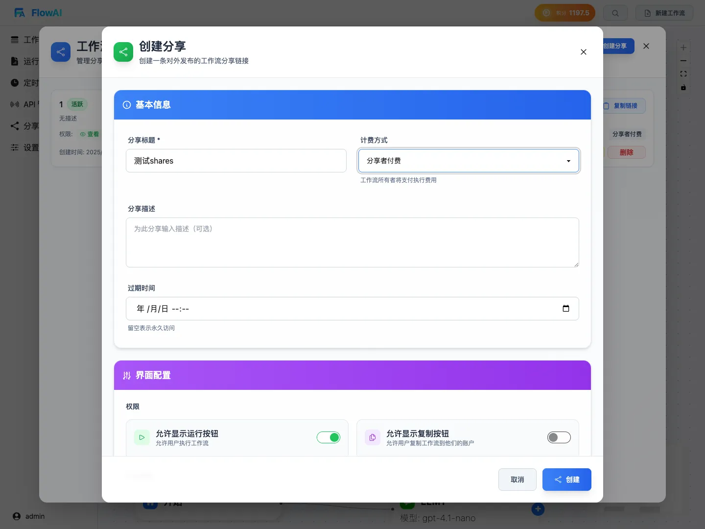The image size is (705, 529).
Task: Click the fit-to-screen icon on canvas toolbar
Action: coord(683,74)
